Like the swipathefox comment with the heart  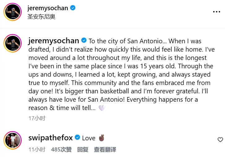click(220, 140)
